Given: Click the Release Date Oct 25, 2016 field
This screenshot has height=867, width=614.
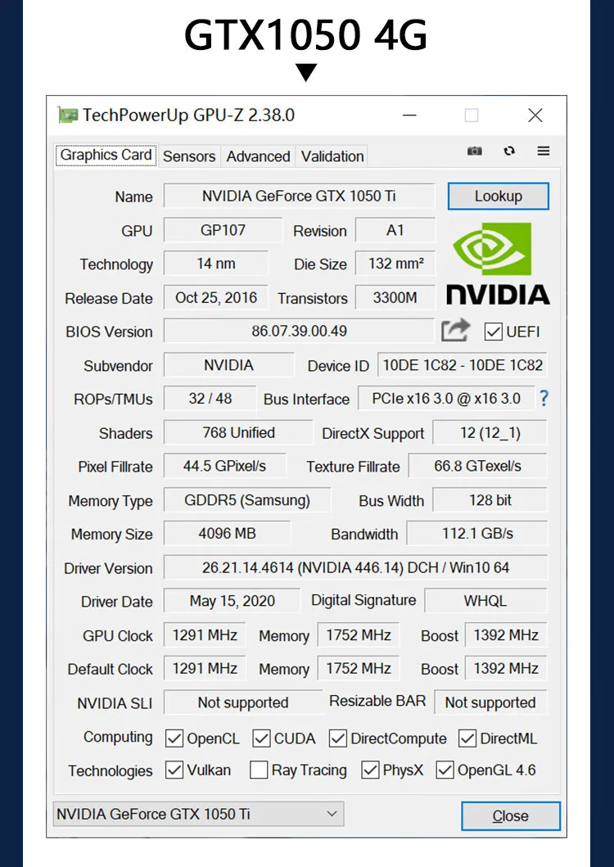Looking at the screenshot, I should 216,297.
